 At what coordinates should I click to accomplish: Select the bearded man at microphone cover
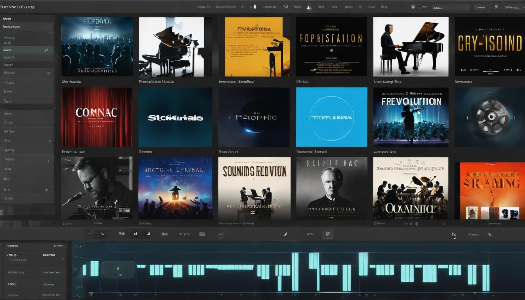click(97, 188)
